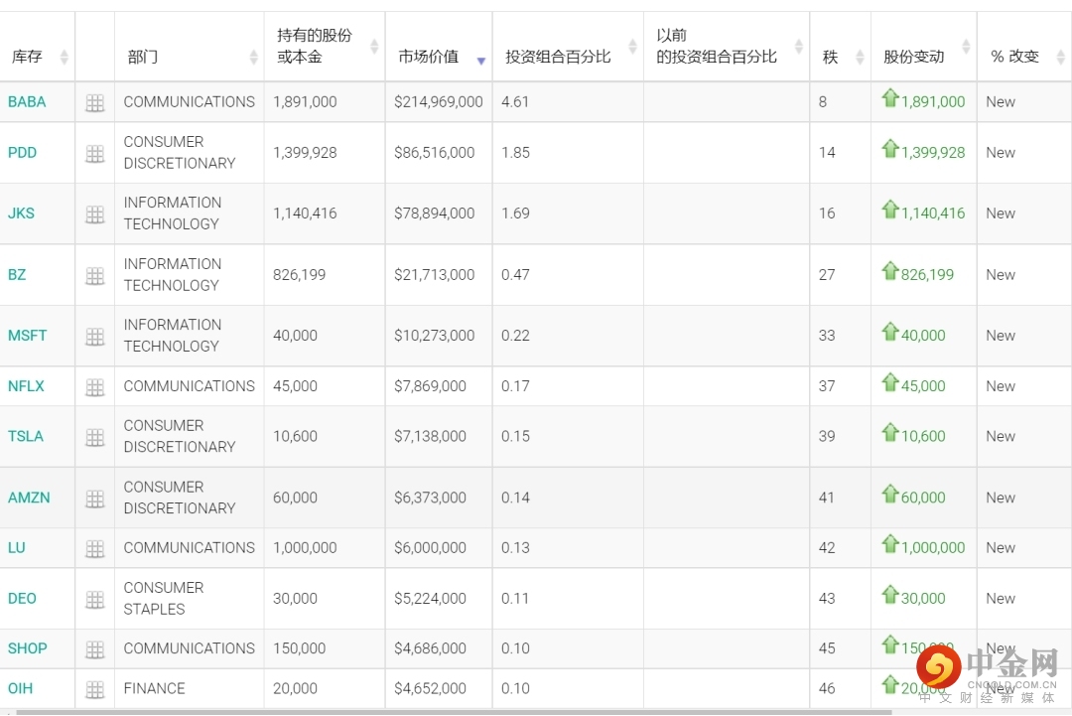This screenshot has width=1072, height=716.
Task: Open the OIH ticker link
Action: point(21,688)
